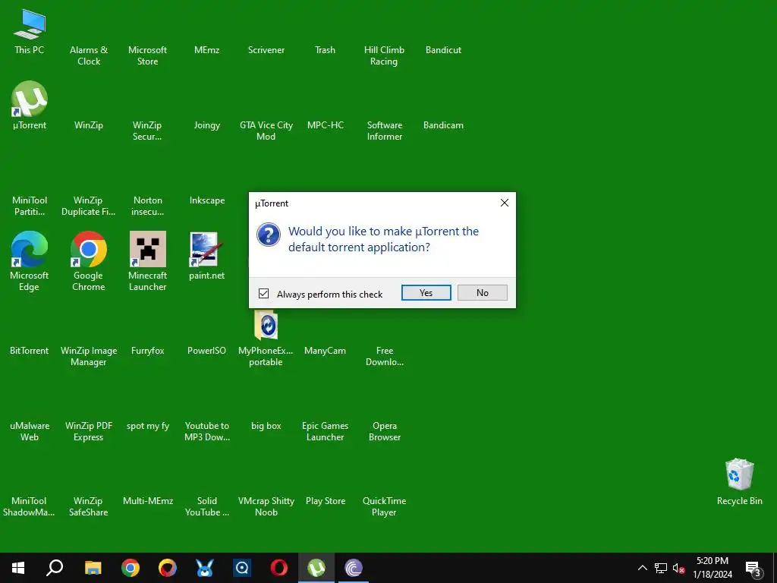Viewport: 777px width, 583px height.
Task: Select the paint.net desktop icon
Action: 206,249
